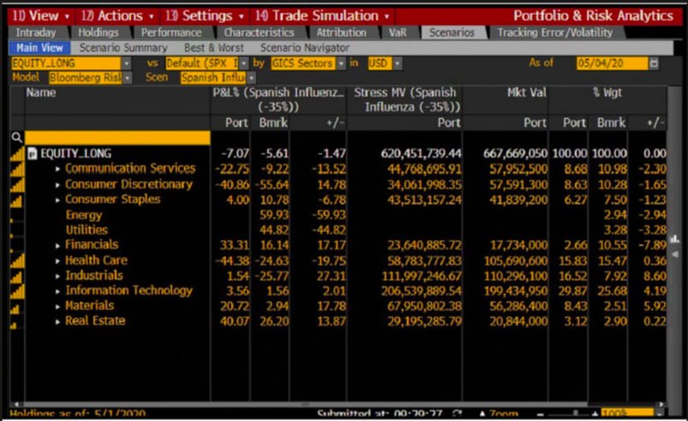This screenshot has height=421, width=688.
Task: Click the chart panel icon on right edge
Action: click(675, 239)
